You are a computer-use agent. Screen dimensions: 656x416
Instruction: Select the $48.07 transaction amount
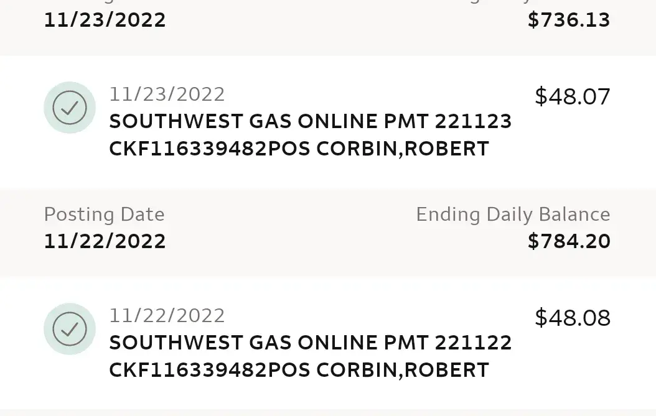click(573, 96)
